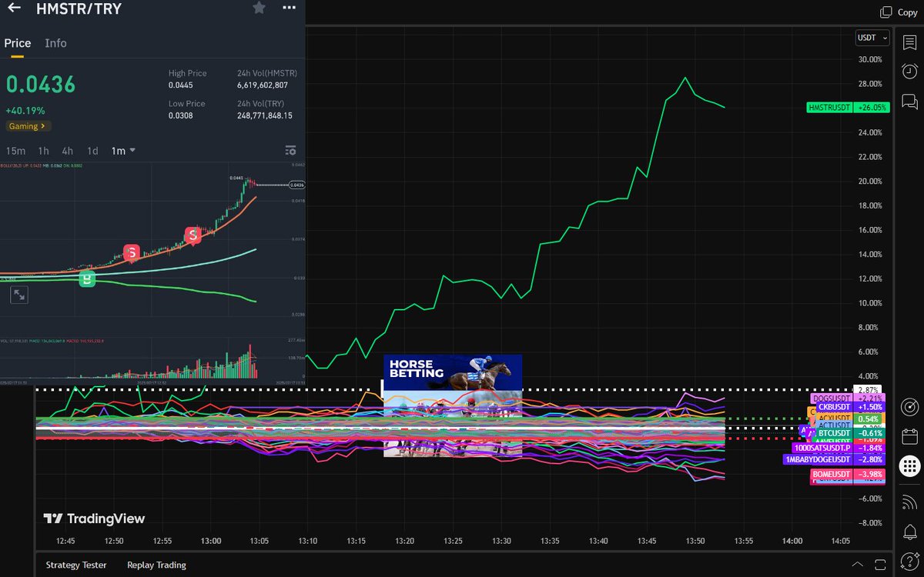Select the 1h timeframe
The image size is (924, 577).
pyautogui.click(x=44, y=151)
